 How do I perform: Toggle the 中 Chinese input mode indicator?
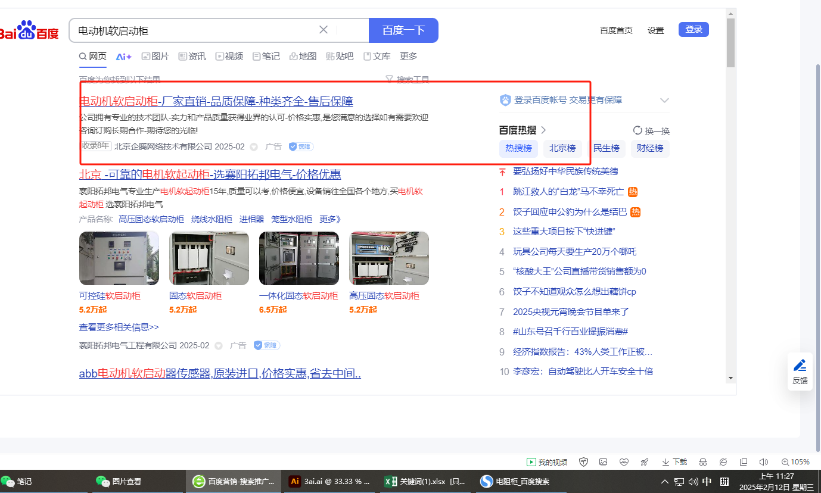707,482
